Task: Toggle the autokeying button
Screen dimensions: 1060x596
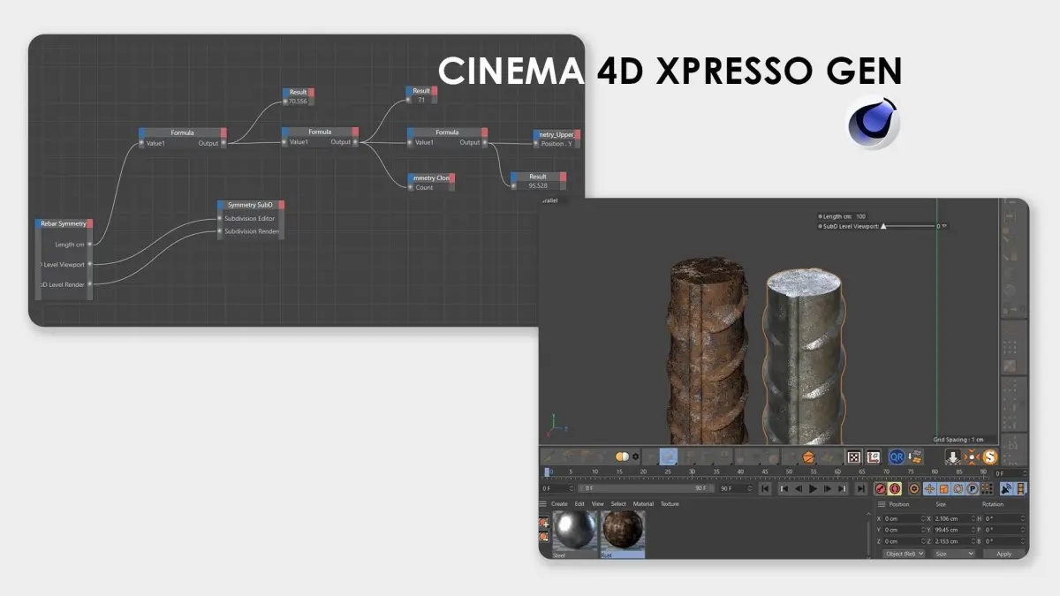Action: (x=894, y=488)
